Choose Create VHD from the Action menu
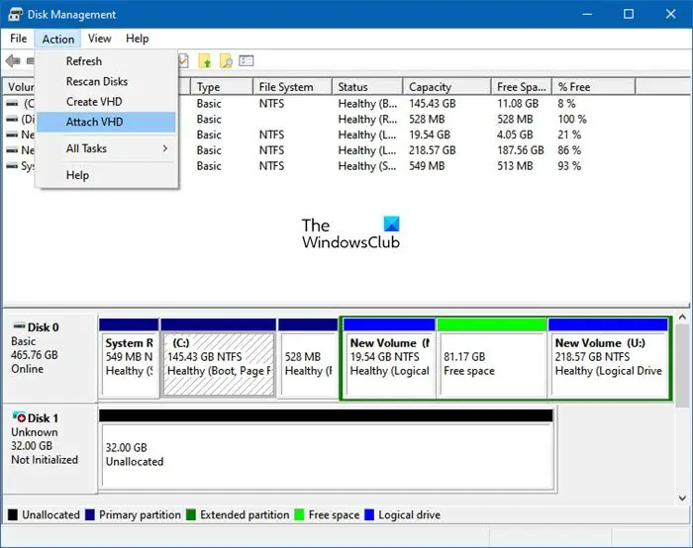Viewport: 693px width, 548px height. [x=95, y=102]
